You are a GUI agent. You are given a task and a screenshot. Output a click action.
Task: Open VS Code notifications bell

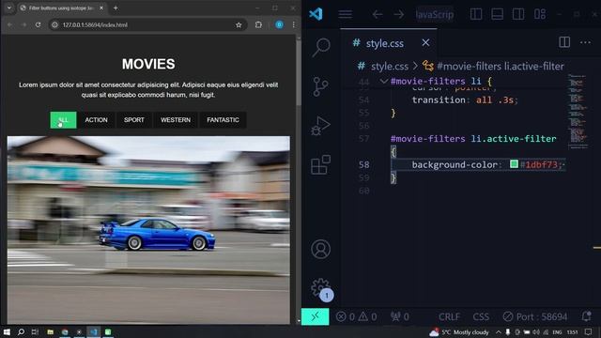(586, 316)
